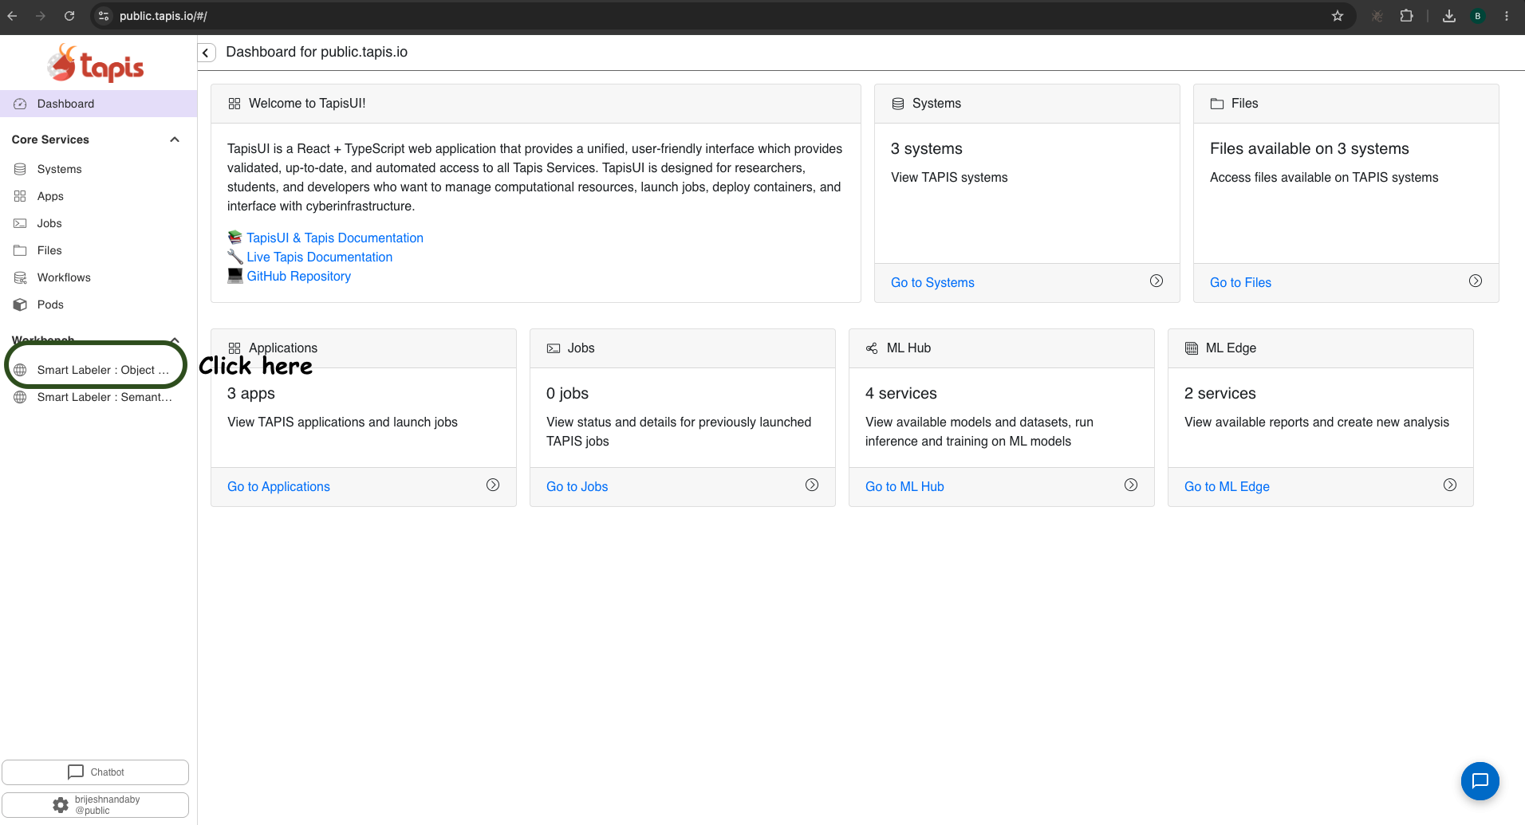Follow the Go to Jobs link

(577, 486)
